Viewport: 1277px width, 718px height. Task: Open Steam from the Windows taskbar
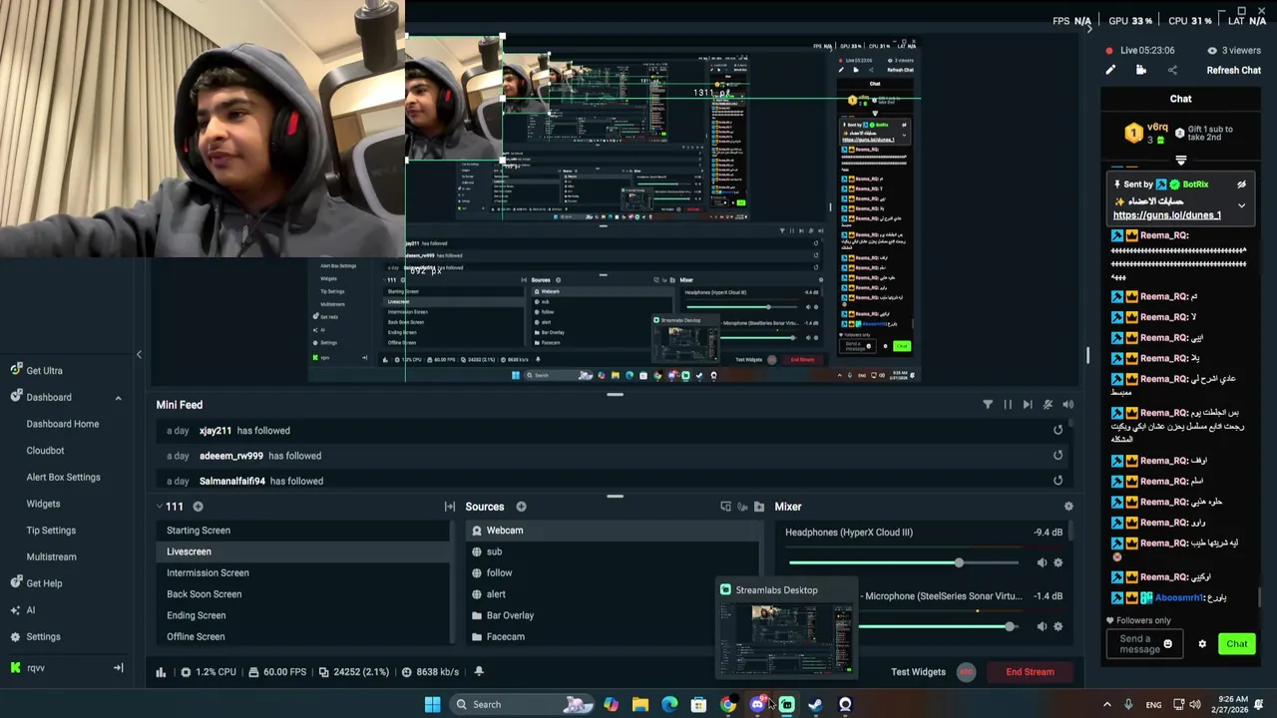[815, 704]
